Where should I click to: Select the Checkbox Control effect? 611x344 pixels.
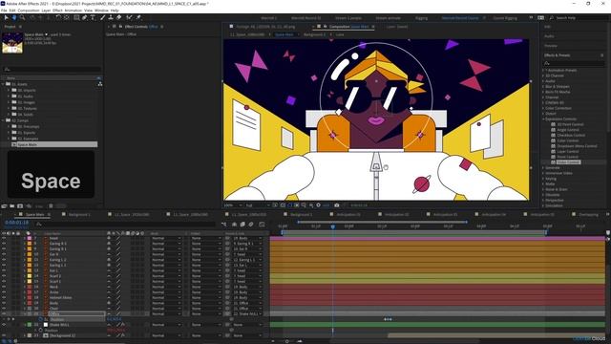571,136
